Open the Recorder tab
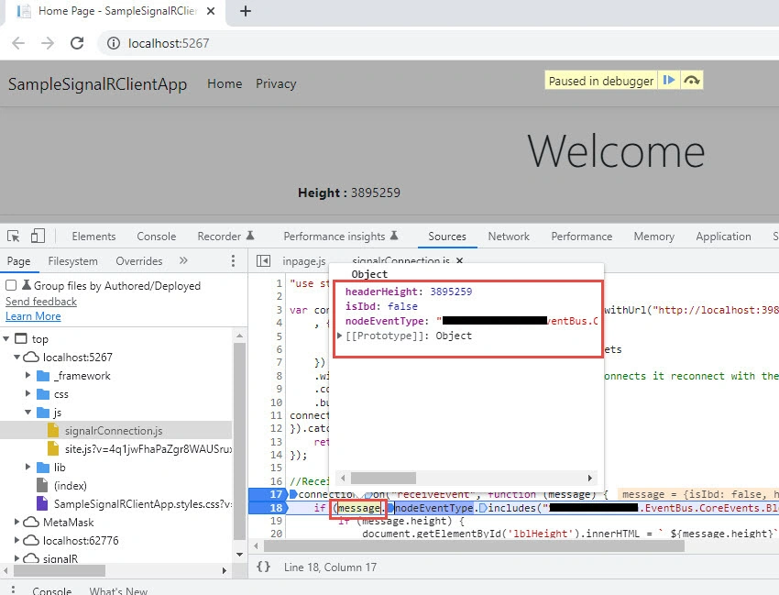The image size is (779, 595). pyautogui.click(x=225, y=237)
